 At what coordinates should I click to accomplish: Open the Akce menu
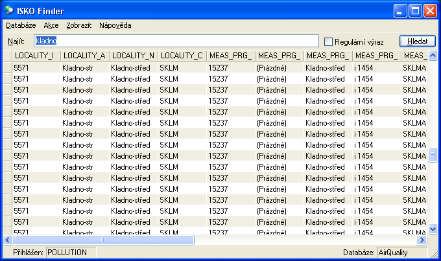(51, 25)
